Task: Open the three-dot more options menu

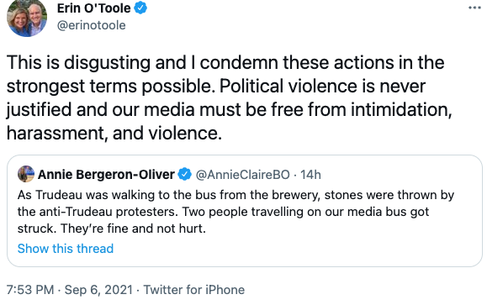Action: tap(474, 8)
